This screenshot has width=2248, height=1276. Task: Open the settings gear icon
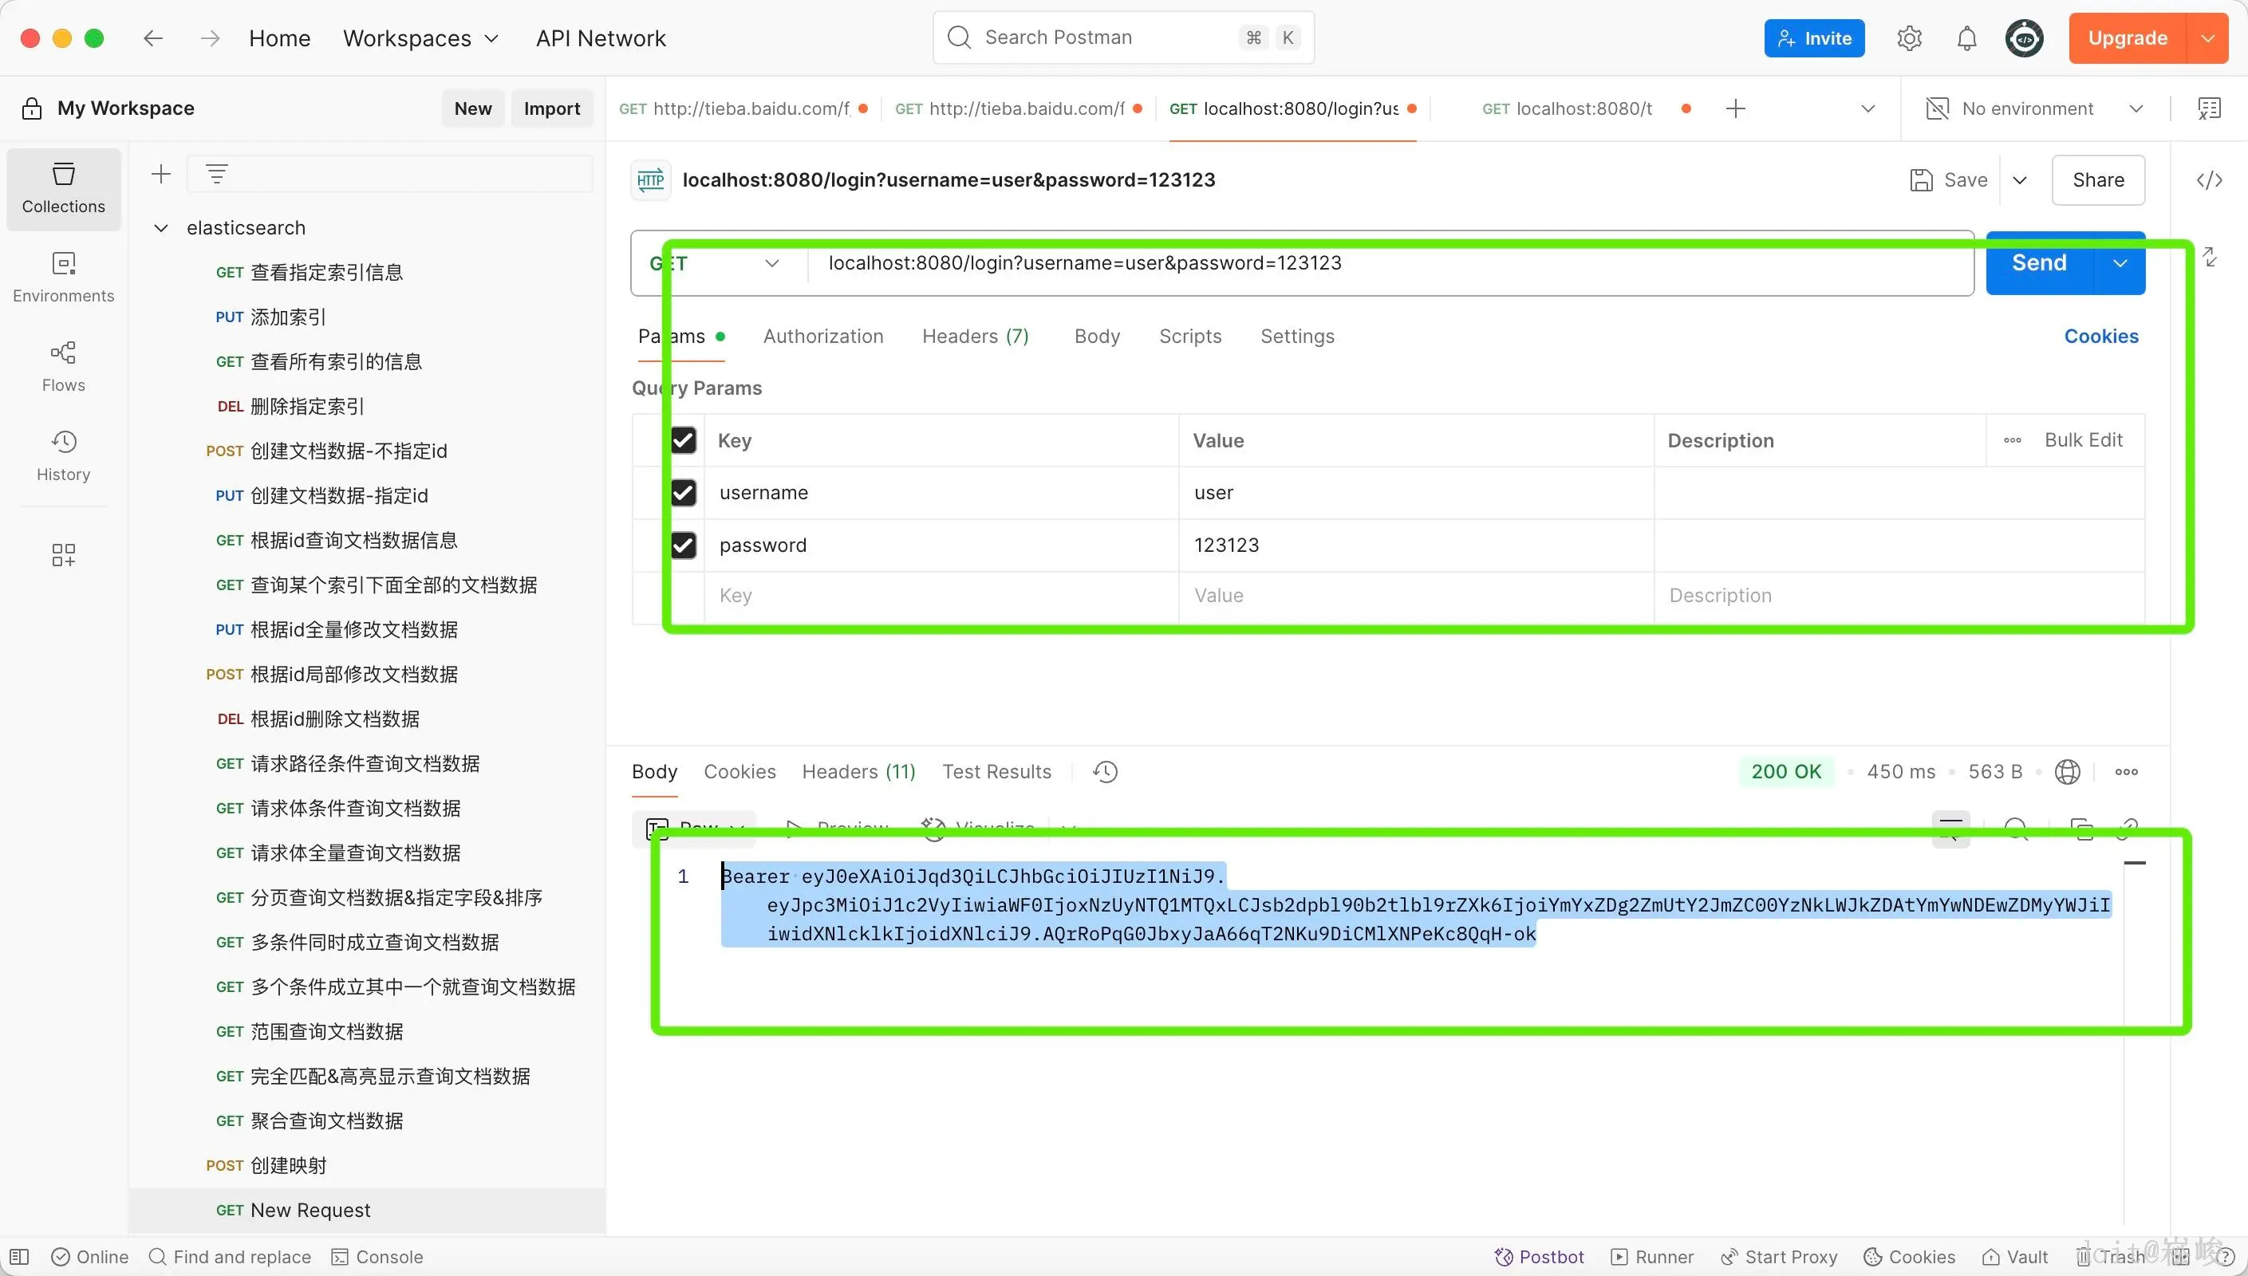click(x=1909, y=38)
